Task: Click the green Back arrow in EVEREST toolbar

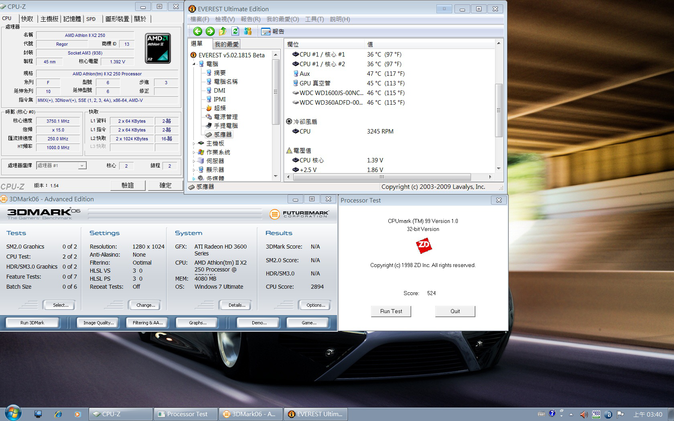Action: (x=197, y=31)
